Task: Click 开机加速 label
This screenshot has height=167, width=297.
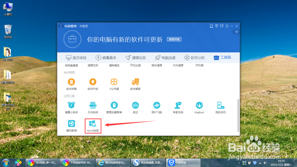Action: click(135, 65)
